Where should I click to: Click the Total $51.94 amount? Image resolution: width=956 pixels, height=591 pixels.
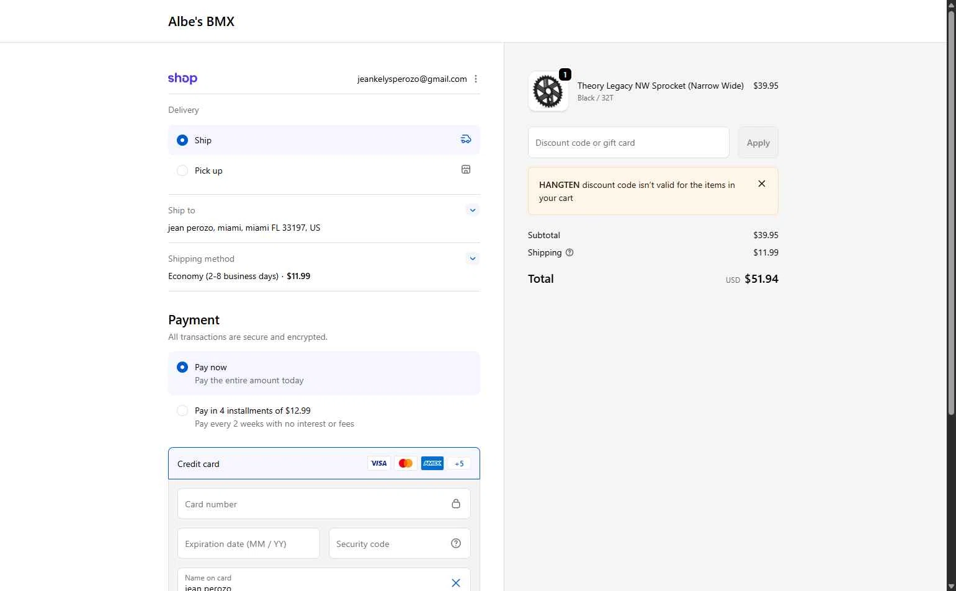[x=761, y=279]
